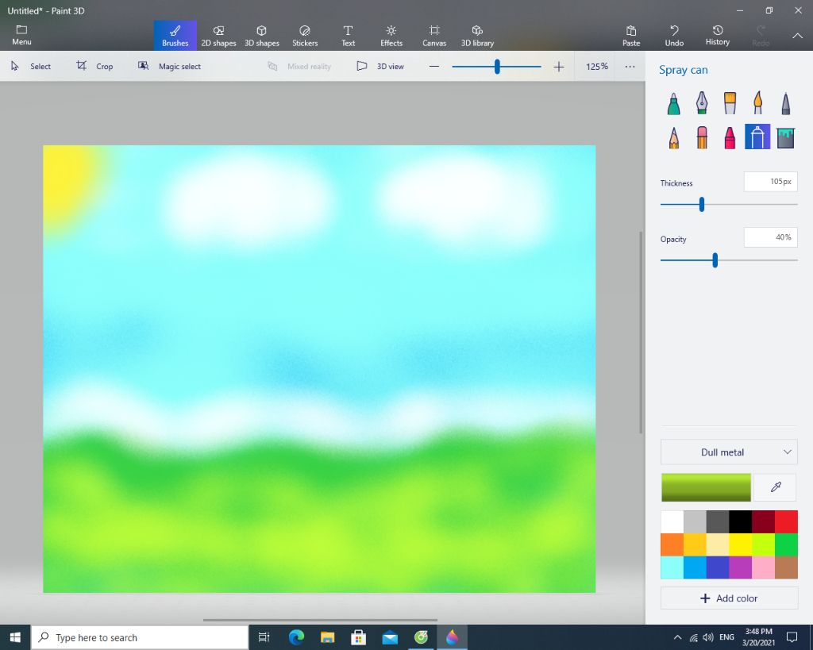Click the Add color button
This screenshot has width=813, height=650.
click(729, 598)
